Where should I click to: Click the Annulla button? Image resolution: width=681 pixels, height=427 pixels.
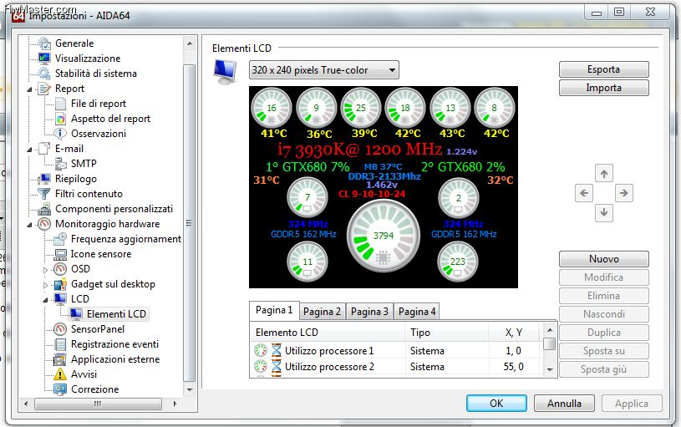tap(564, 403)
